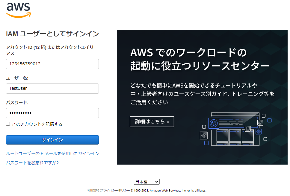Click the このアカウントを記憶する checkbox label
Viewport: 290px width, 196px height.
pyautogui.click(x=37, y=124)
